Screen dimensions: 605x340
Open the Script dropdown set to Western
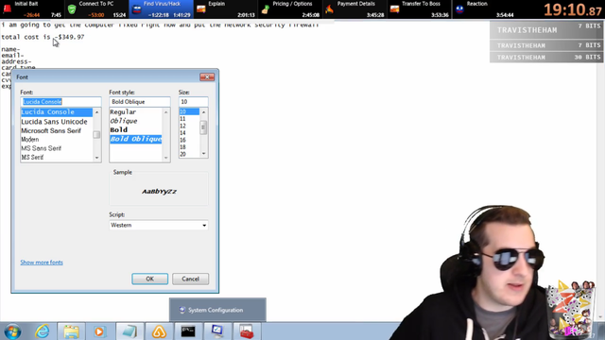tap(159, 225)
